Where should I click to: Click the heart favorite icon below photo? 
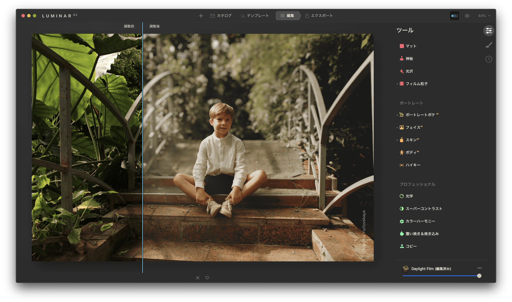click(x=207, y=278)
